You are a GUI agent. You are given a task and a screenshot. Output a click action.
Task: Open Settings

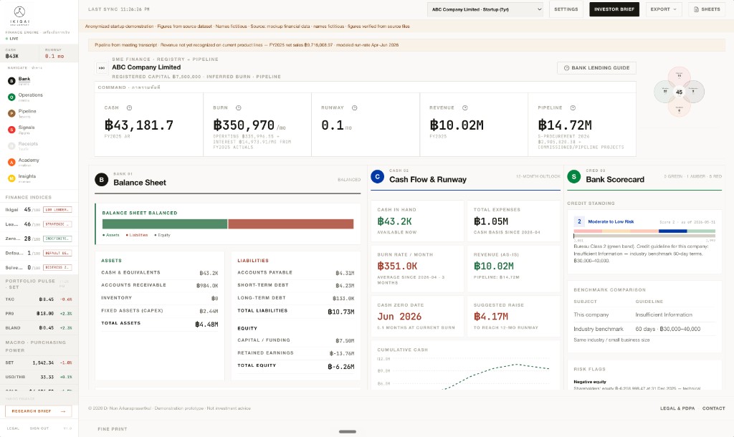pyautogui.click(x=566, y=9)
